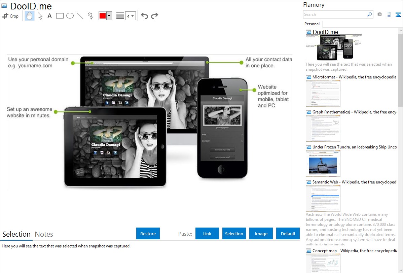Click the browser icon beside sidebar DooID.me entry
The image size is (403, 273).
coord(308,32)
